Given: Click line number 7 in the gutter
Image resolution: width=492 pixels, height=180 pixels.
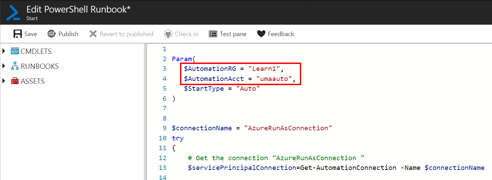Looking at the screenshot, I should pyautogui.click(x=164, y=108).
